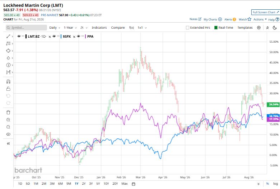Remove LMT.BZ with its X button
This screenshot has height=189, width=280.
50,37
